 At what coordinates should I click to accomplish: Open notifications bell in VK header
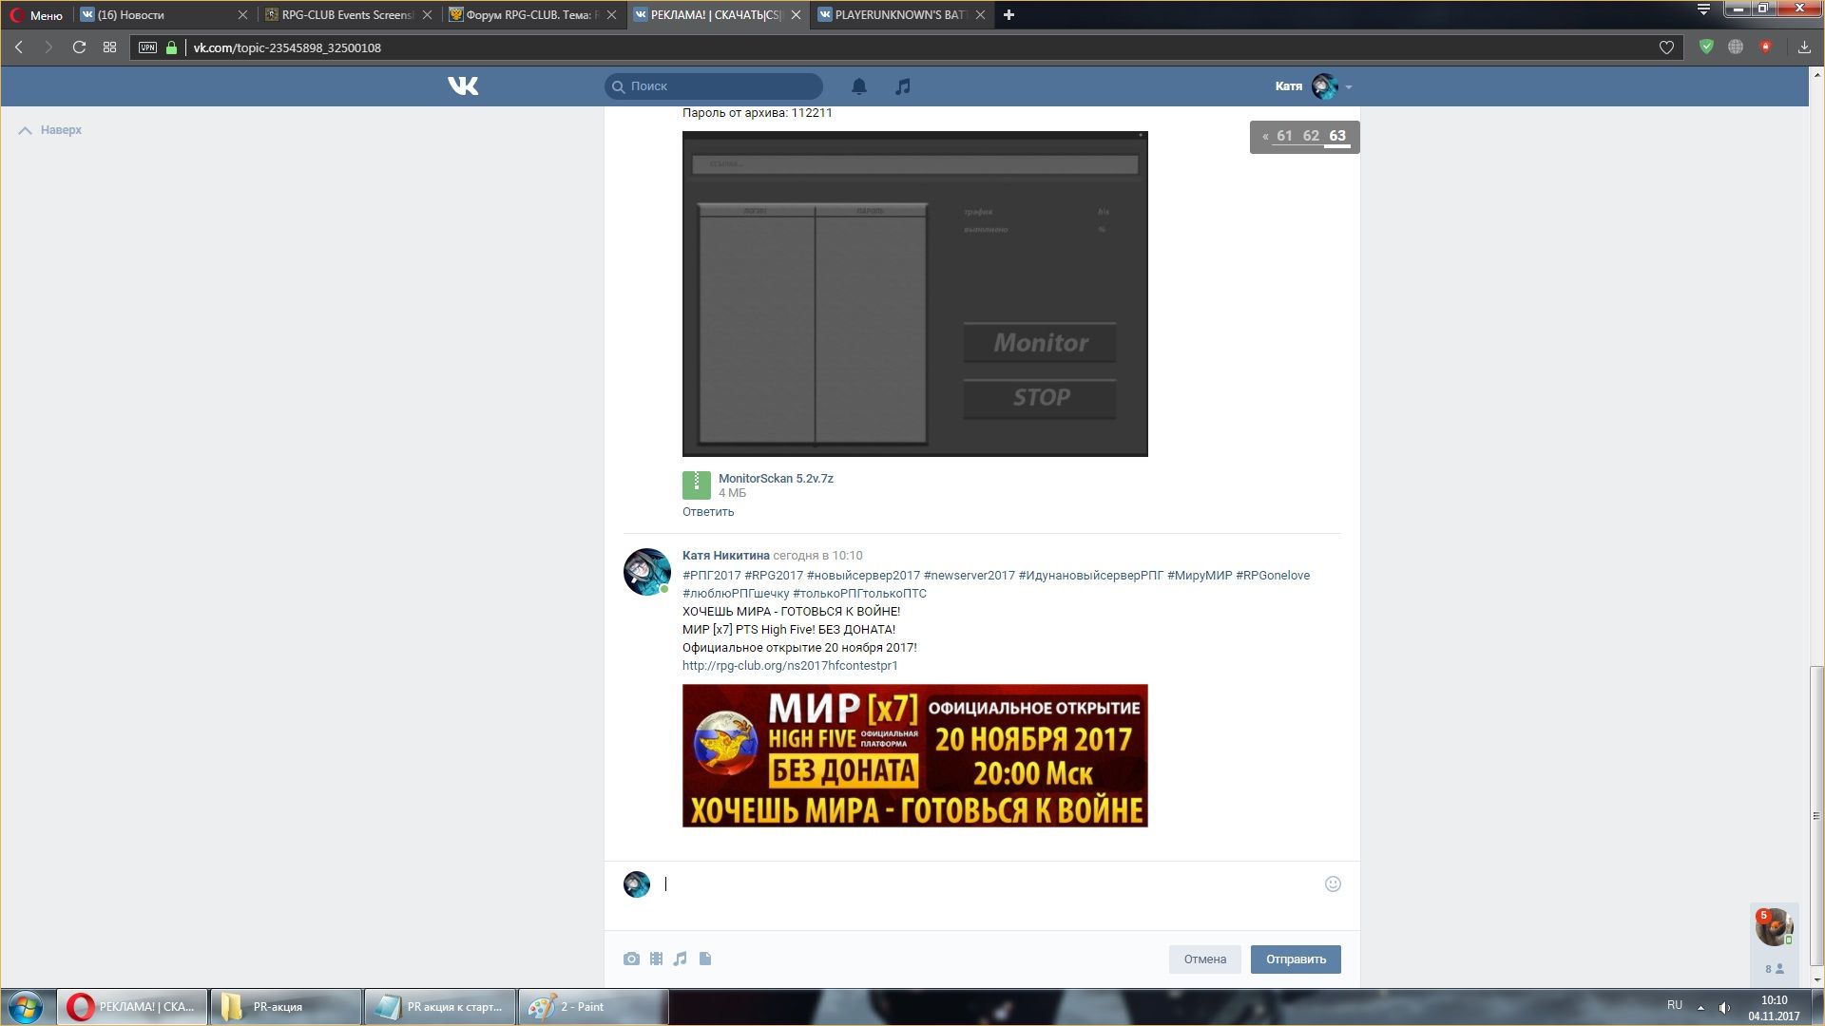(858, 86)
